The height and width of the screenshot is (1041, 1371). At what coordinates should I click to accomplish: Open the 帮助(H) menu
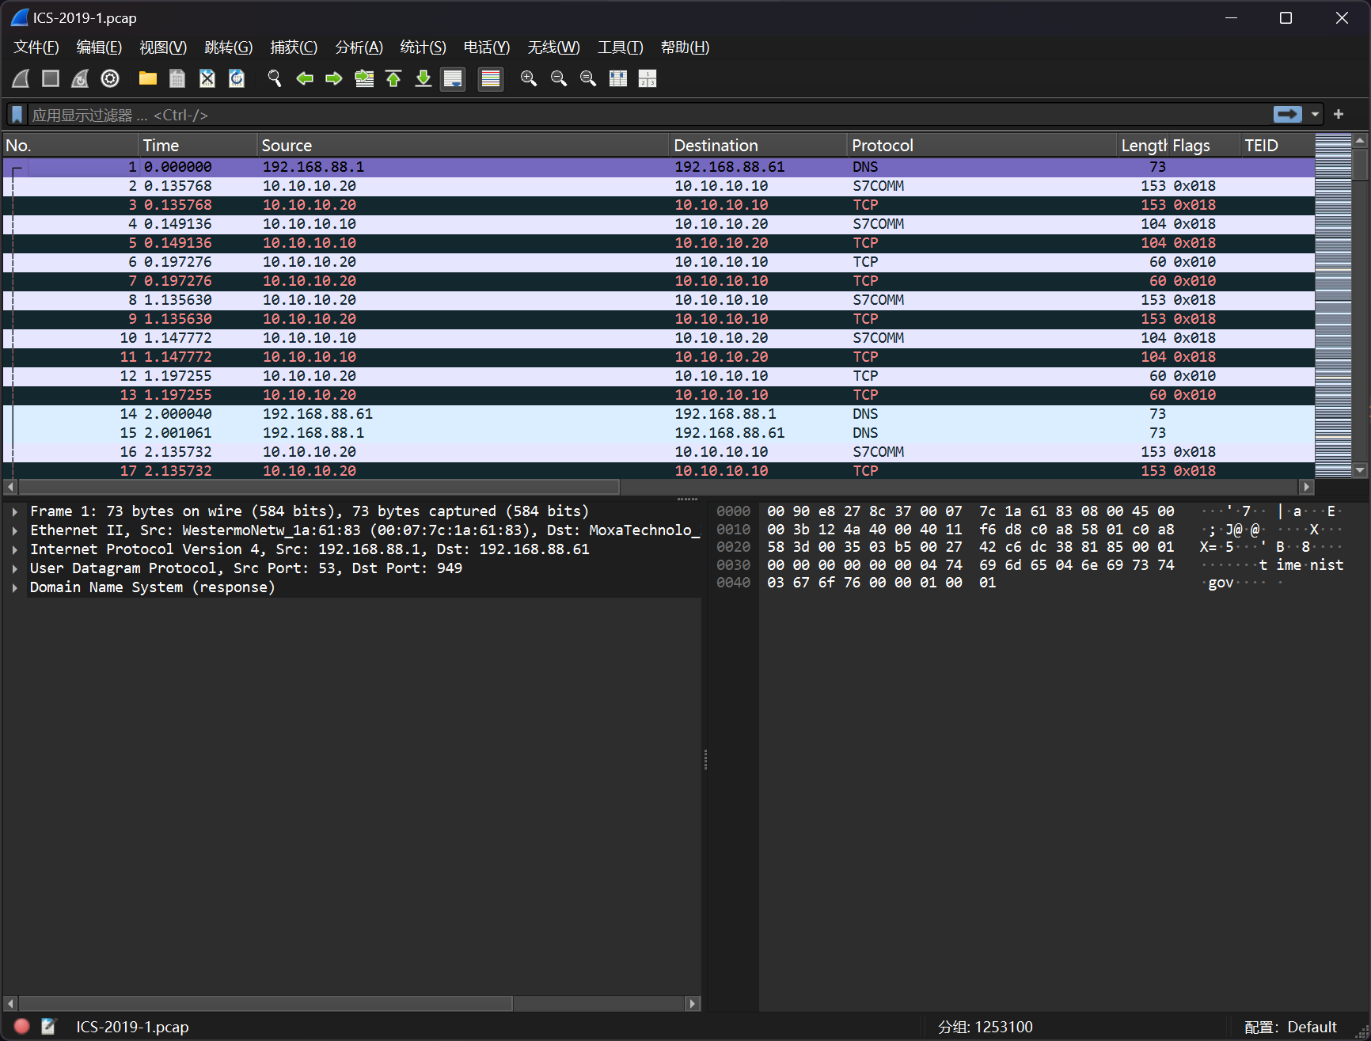click(685, 47)
